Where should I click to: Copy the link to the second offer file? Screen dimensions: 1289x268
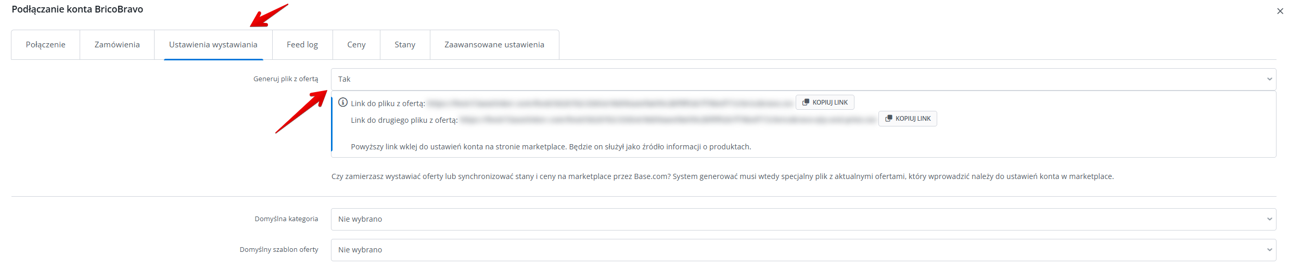click(x=908, y=119)
